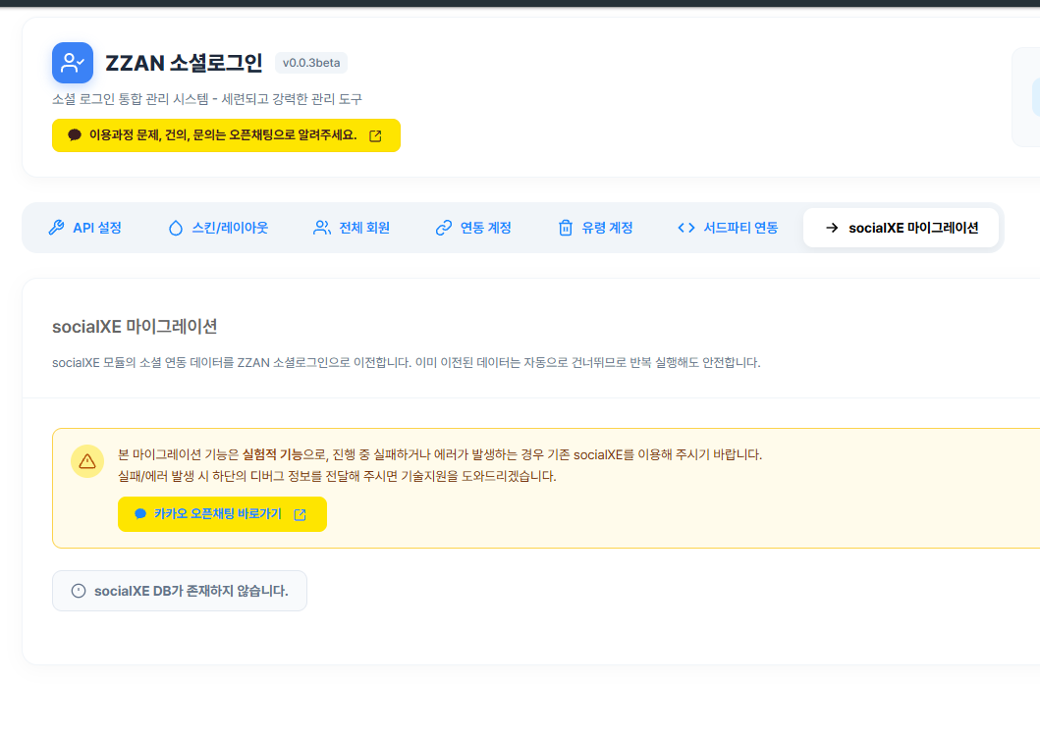Open the 유령 계정 tab

[595, 228]
